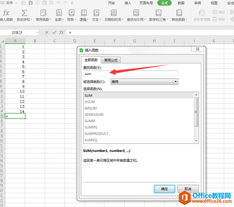234x207 pixels.
Task: Select the column A header
Action: [x=15, y=41]
